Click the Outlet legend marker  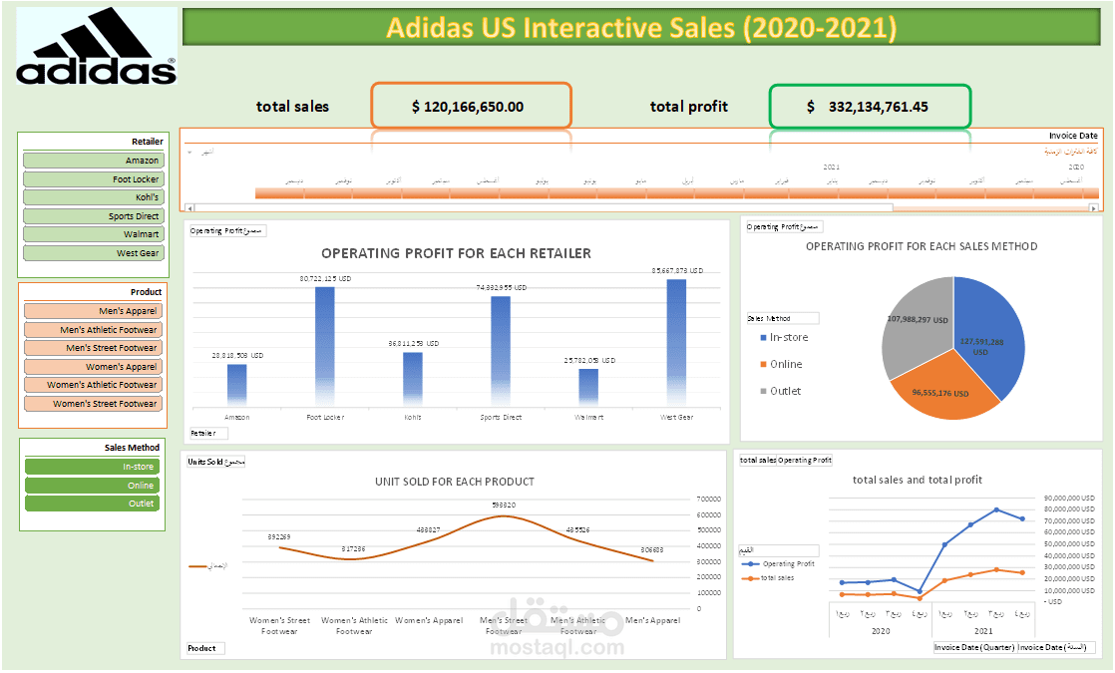pos(764,391)
